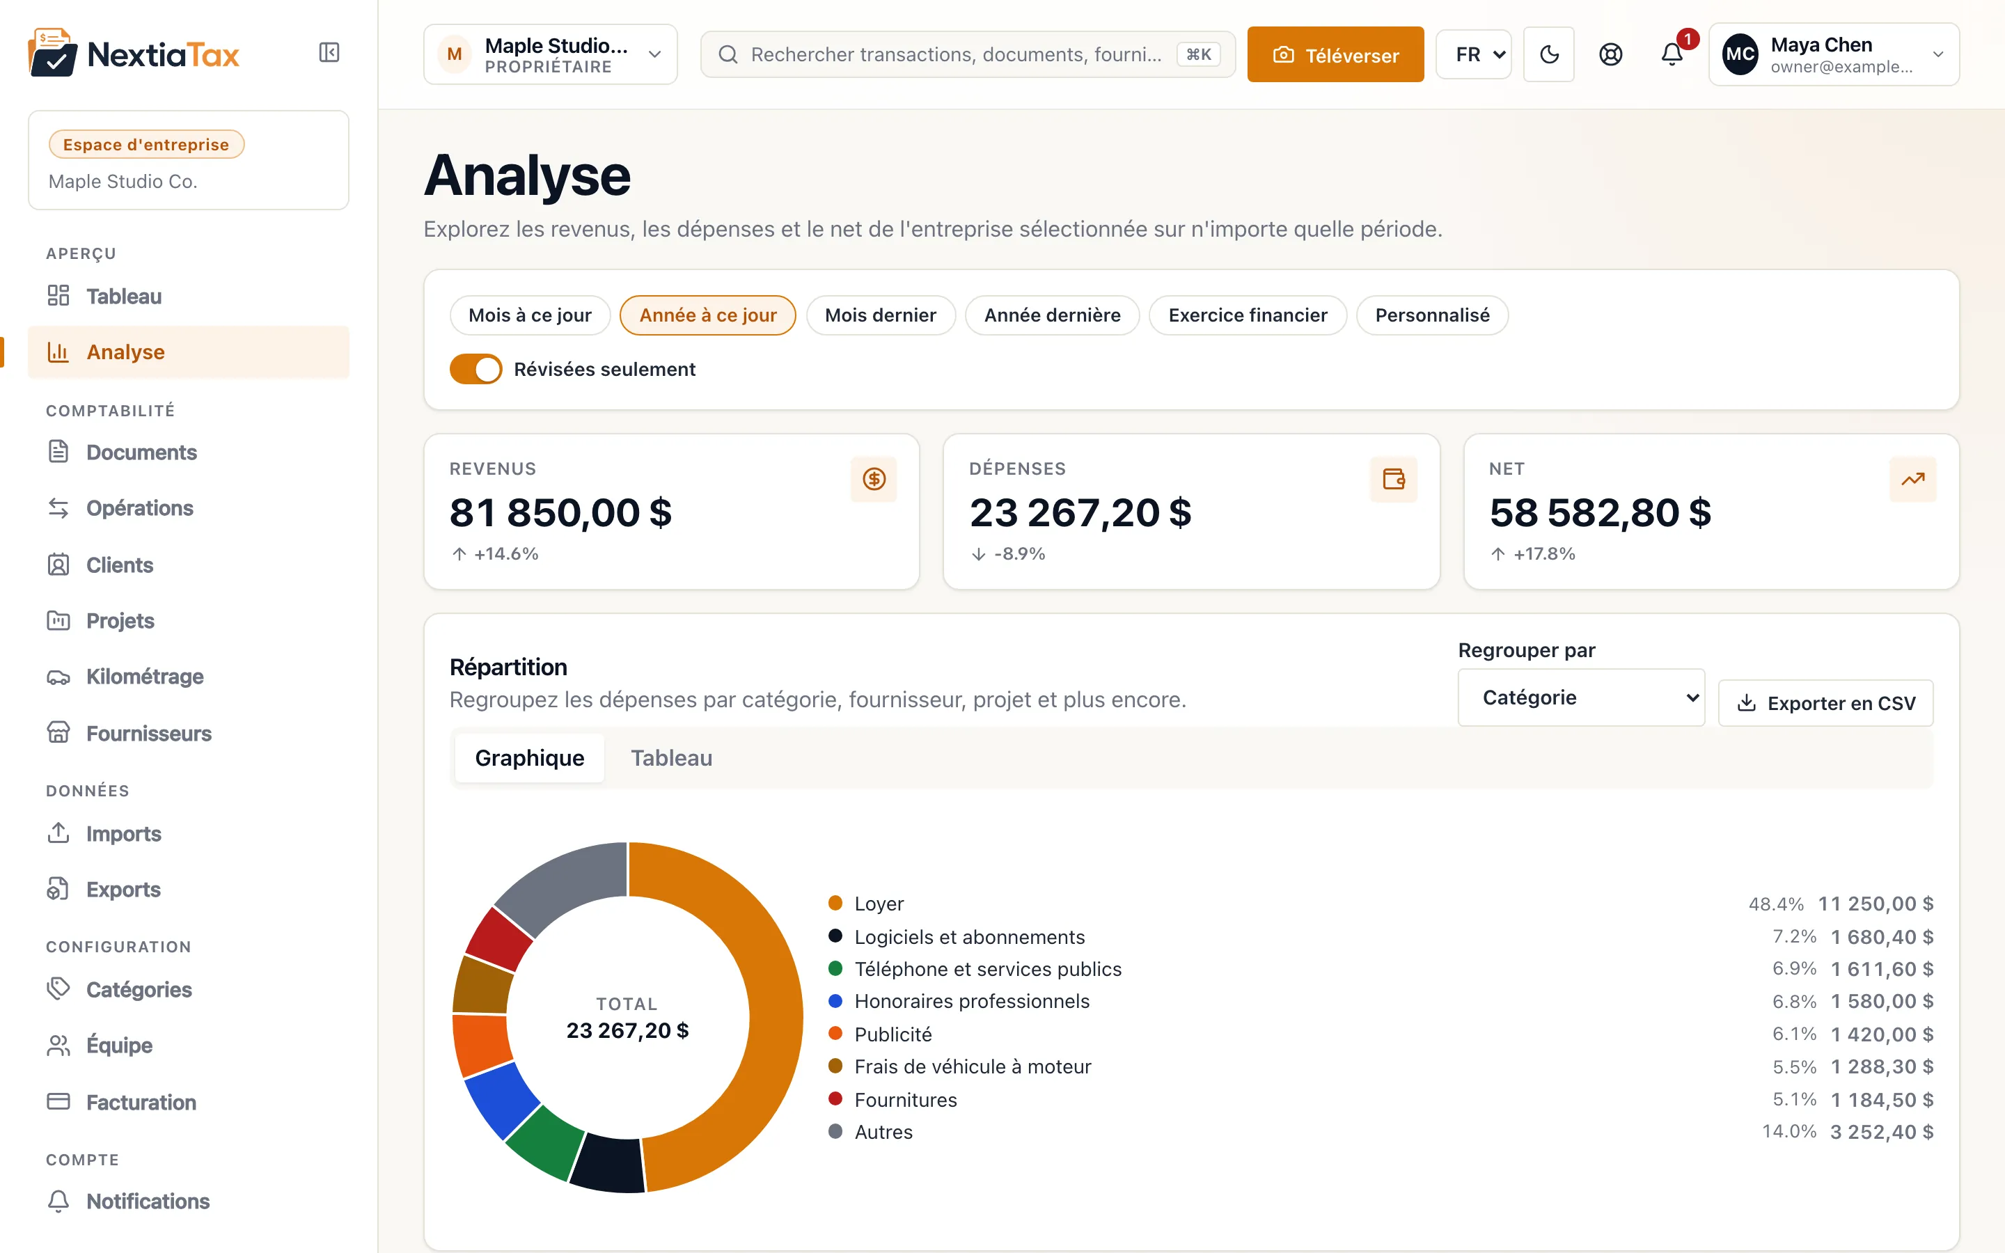Open the help lifebuoy icon
The width and height of the screenshot is (2005, 1253).
click(x=1610, y=55)
